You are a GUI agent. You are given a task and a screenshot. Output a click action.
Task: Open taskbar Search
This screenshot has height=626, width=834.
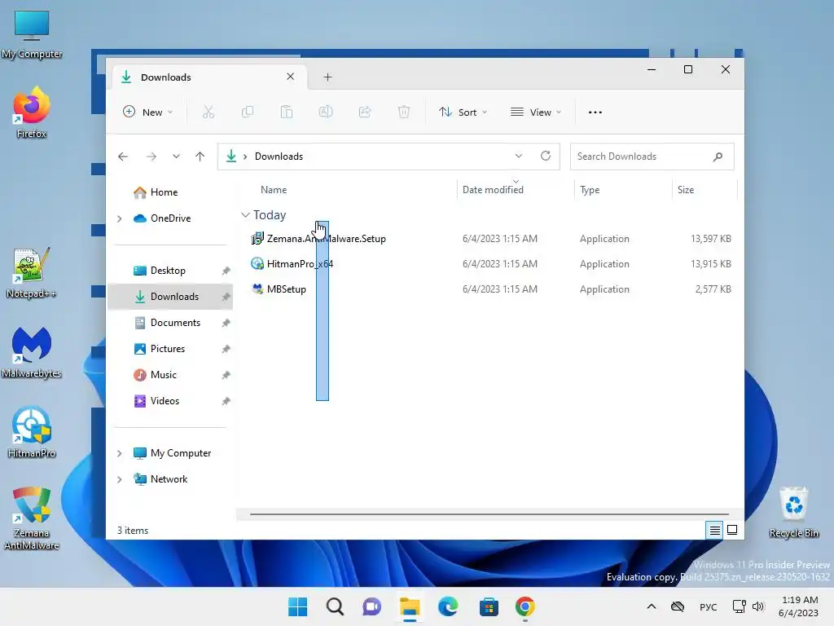pyautogui.click(x=335, y=606)
